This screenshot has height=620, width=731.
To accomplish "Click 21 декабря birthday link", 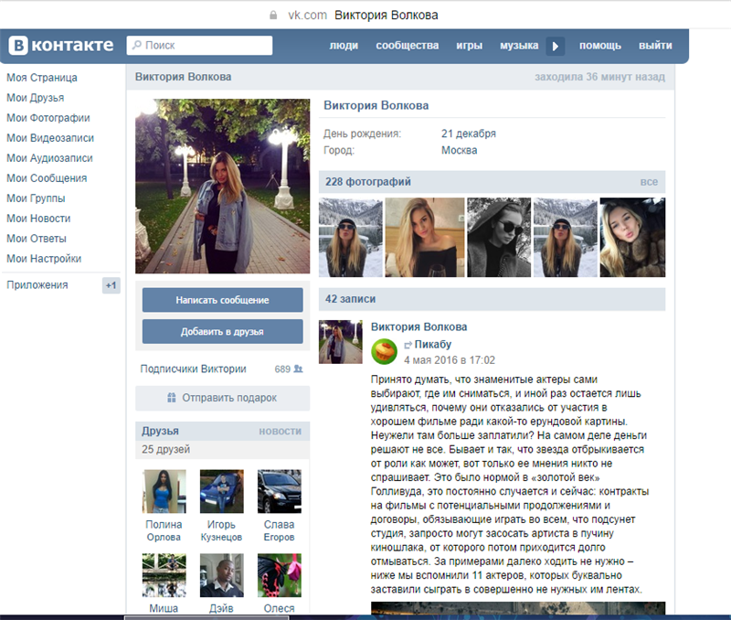I will click(x=469, y=134).
